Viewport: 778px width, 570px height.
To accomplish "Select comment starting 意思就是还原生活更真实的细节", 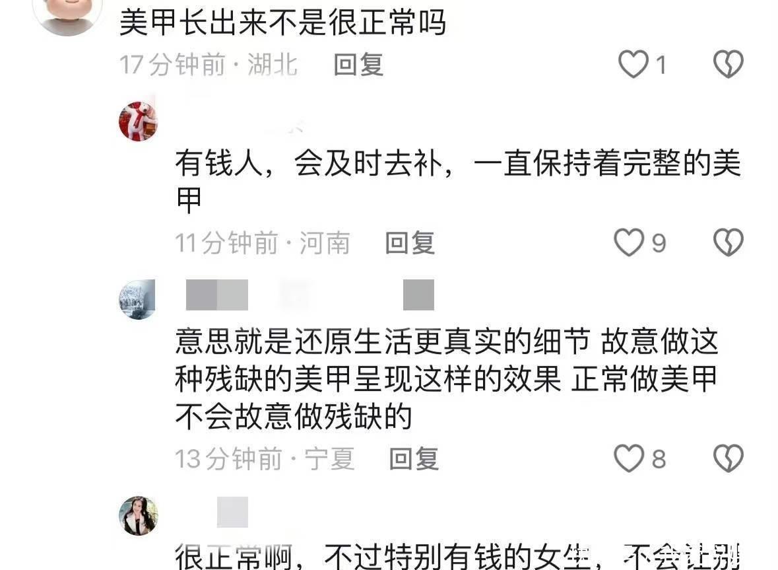I will [447, 379].
